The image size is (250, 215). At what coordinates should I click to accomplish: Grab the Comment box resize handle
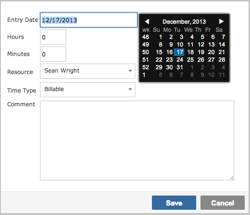[232, 178]
